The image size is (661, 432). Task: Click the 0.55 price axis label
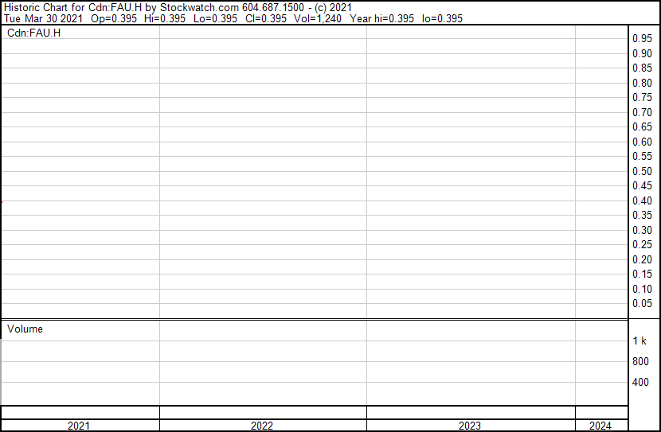click(643, 156)
